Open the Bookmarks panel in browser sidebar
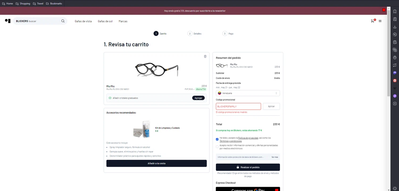Screen dimensions: 399x191 pyautogui.click(x=395, y=11)
